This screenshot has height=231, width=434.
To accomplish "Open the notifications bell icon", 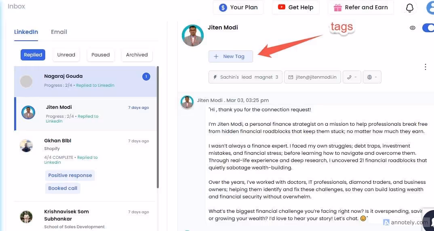I will (409, 8).
